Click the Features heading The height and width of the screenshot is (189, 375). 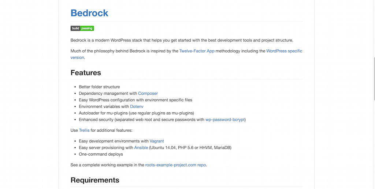tap(86, 73)
